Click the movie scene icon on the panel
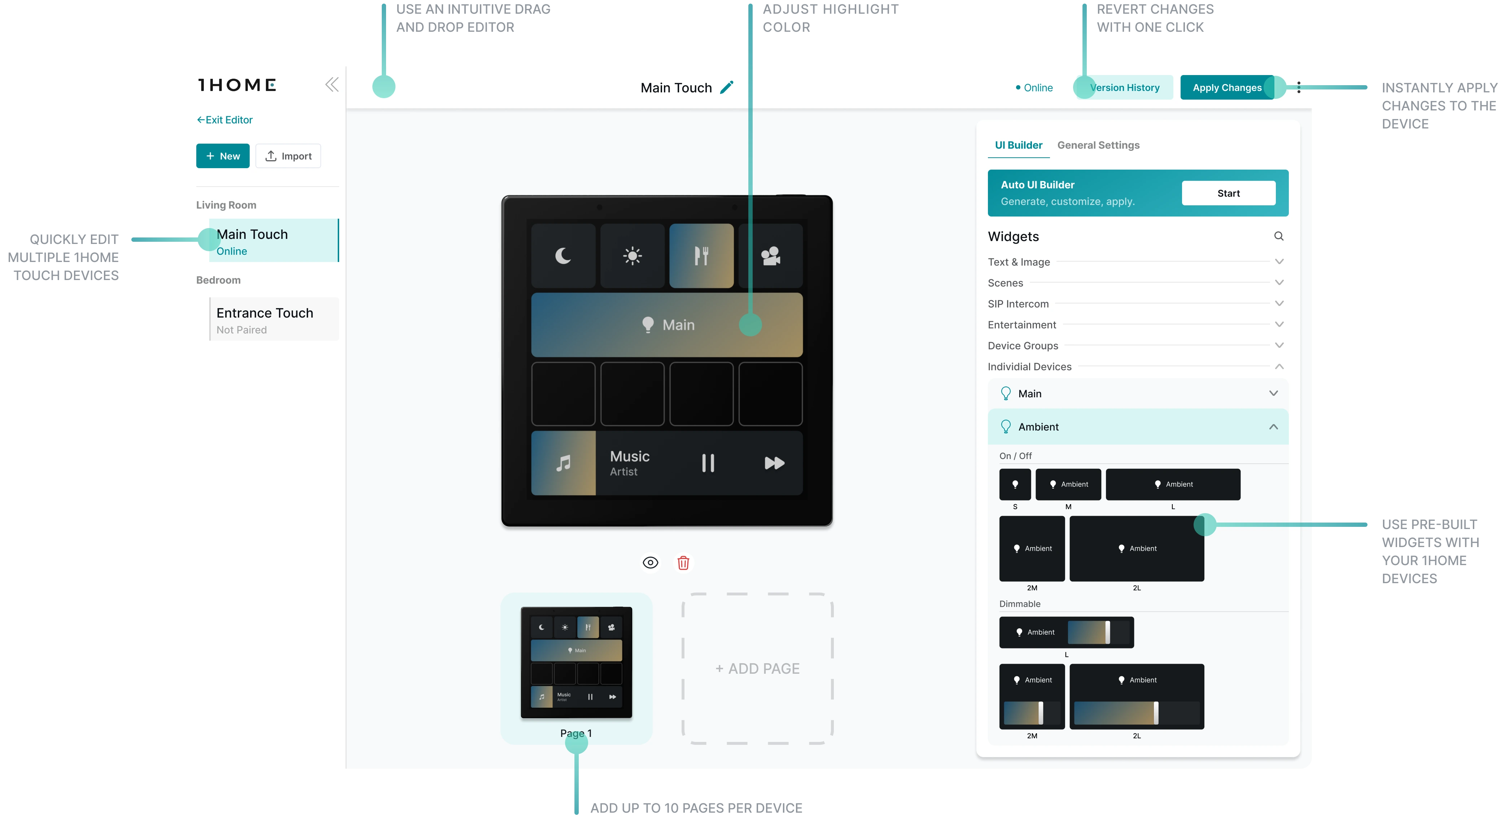 coord(771,256)
